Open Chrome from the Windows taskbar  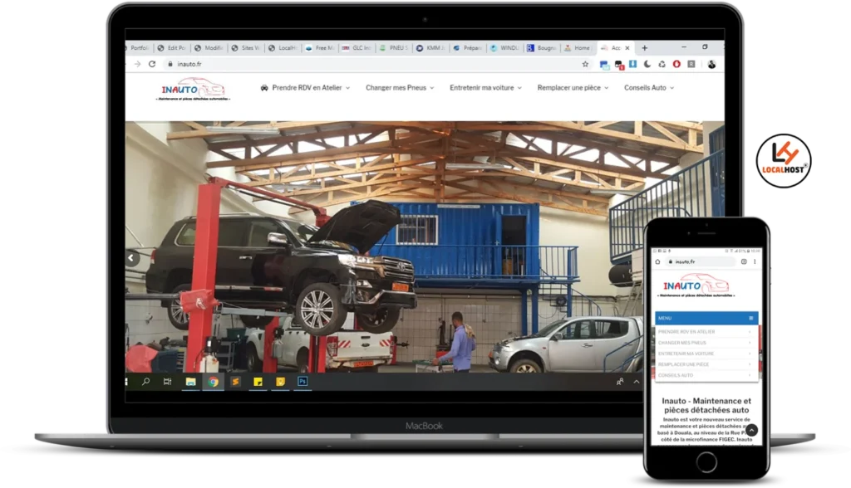tap(213, 382)
